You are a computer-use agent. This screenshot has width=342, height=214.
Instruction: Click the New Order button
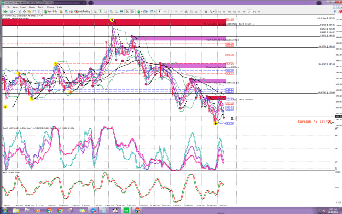click(x=51, y=11)
